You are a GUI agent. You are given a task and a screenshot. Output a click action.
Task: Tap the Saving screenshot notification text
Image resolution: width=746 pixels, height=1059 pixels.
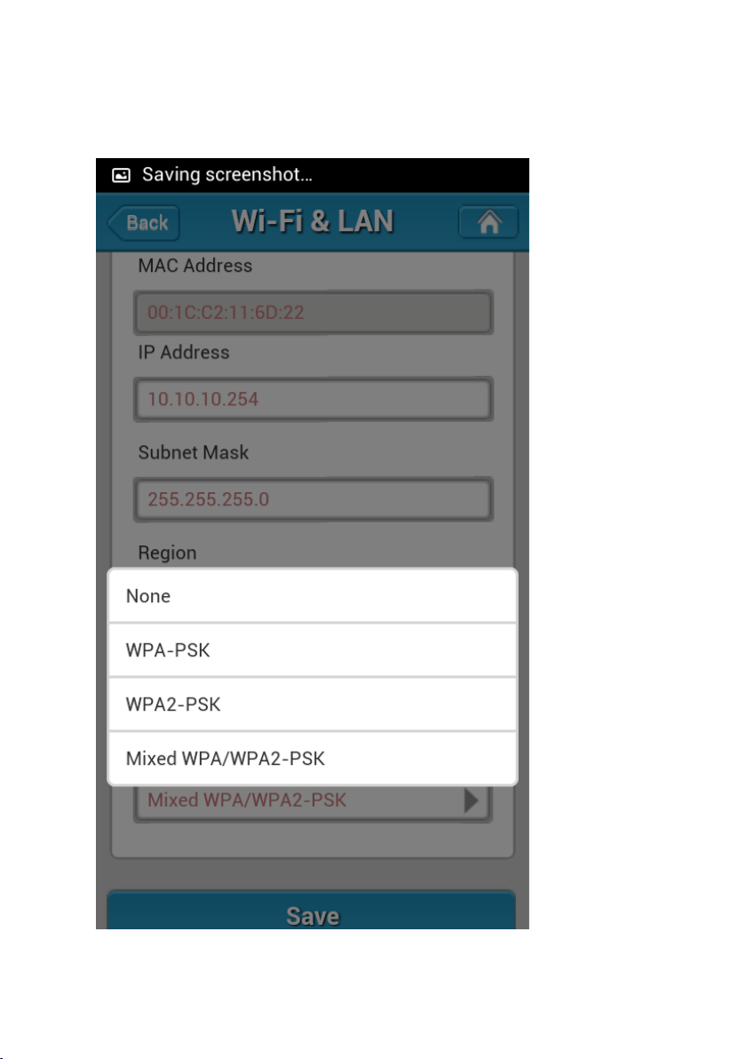[226, 175]
